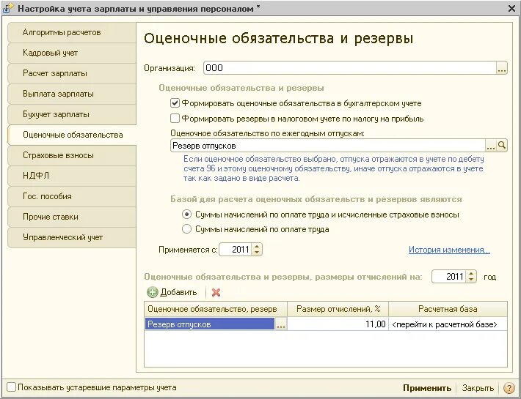Viewport: 521px width, 399px height.
Task: Open ellipsis chooser for Оценочное обязательство field
Action: (x=491, y=146)
